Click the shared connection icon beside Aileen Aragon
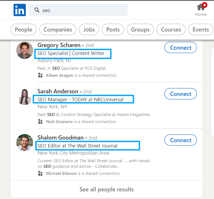The width and height of the screenshot is (214, 199). (40, 75)
